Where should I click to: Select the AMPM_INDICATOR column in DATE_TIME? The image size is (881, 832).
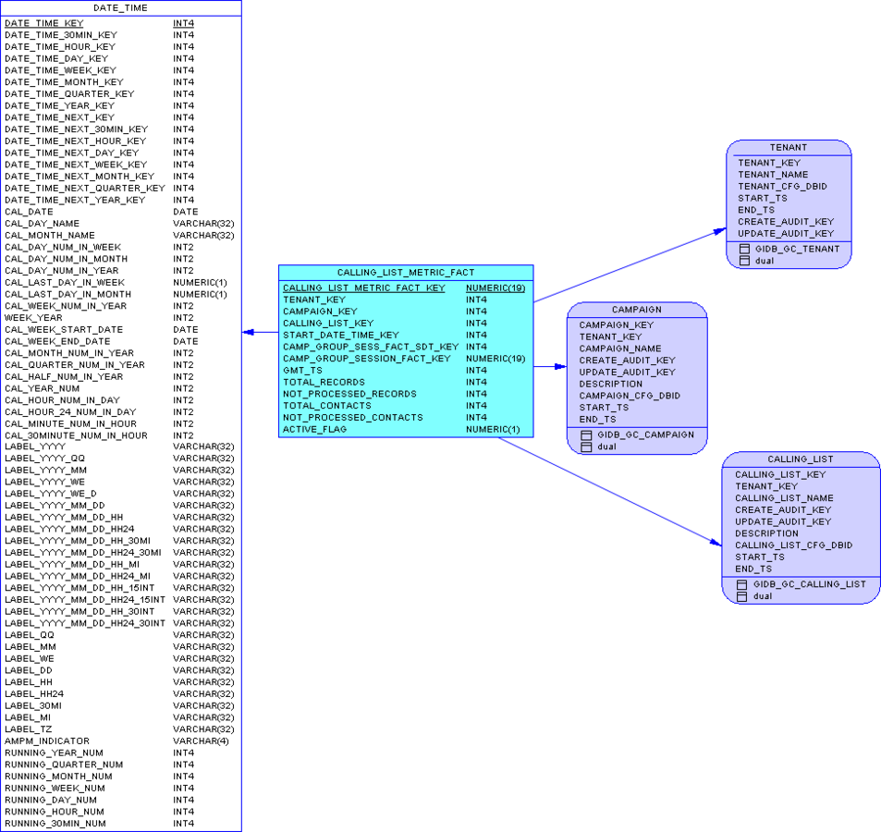(x=47, y=741)
